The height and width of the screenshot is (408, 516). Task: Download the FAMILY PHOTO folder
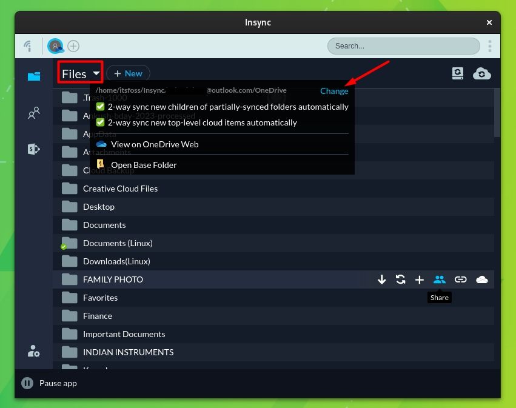click(382, 279)
